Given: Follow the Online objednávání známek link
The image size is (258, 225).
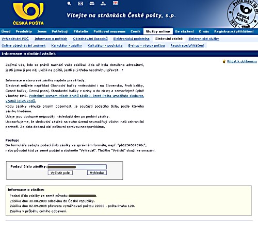Looking at the screenshot, I should coord(24,46).
